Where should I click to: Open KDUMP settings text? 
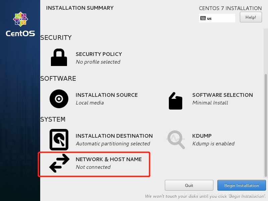coord(202,136)
